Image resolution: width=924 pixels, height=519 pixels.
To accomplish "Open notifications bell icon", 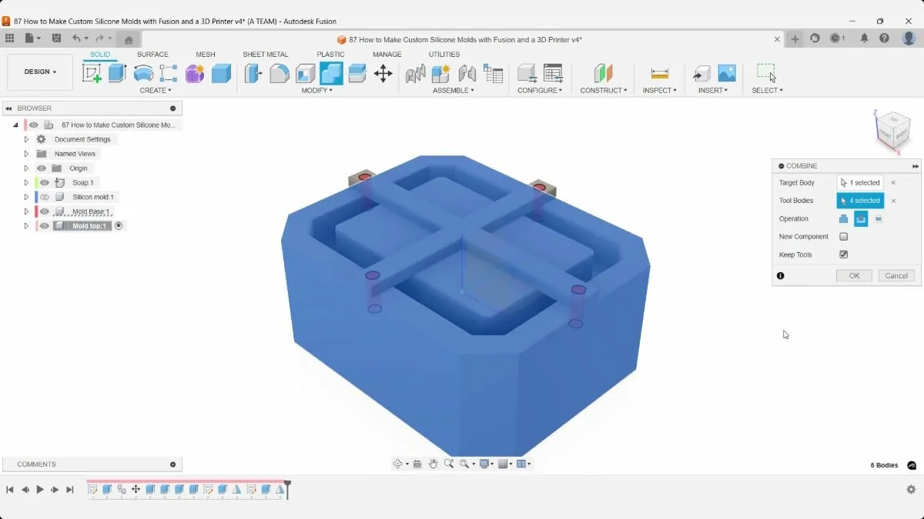I will [x=864, y=38].
